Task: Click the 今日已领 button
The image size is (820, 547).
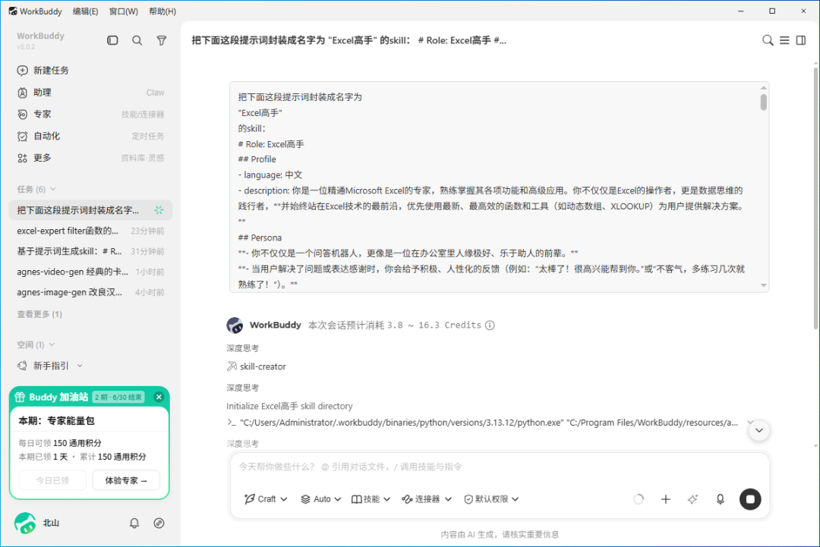Action: tap(52, 481)
